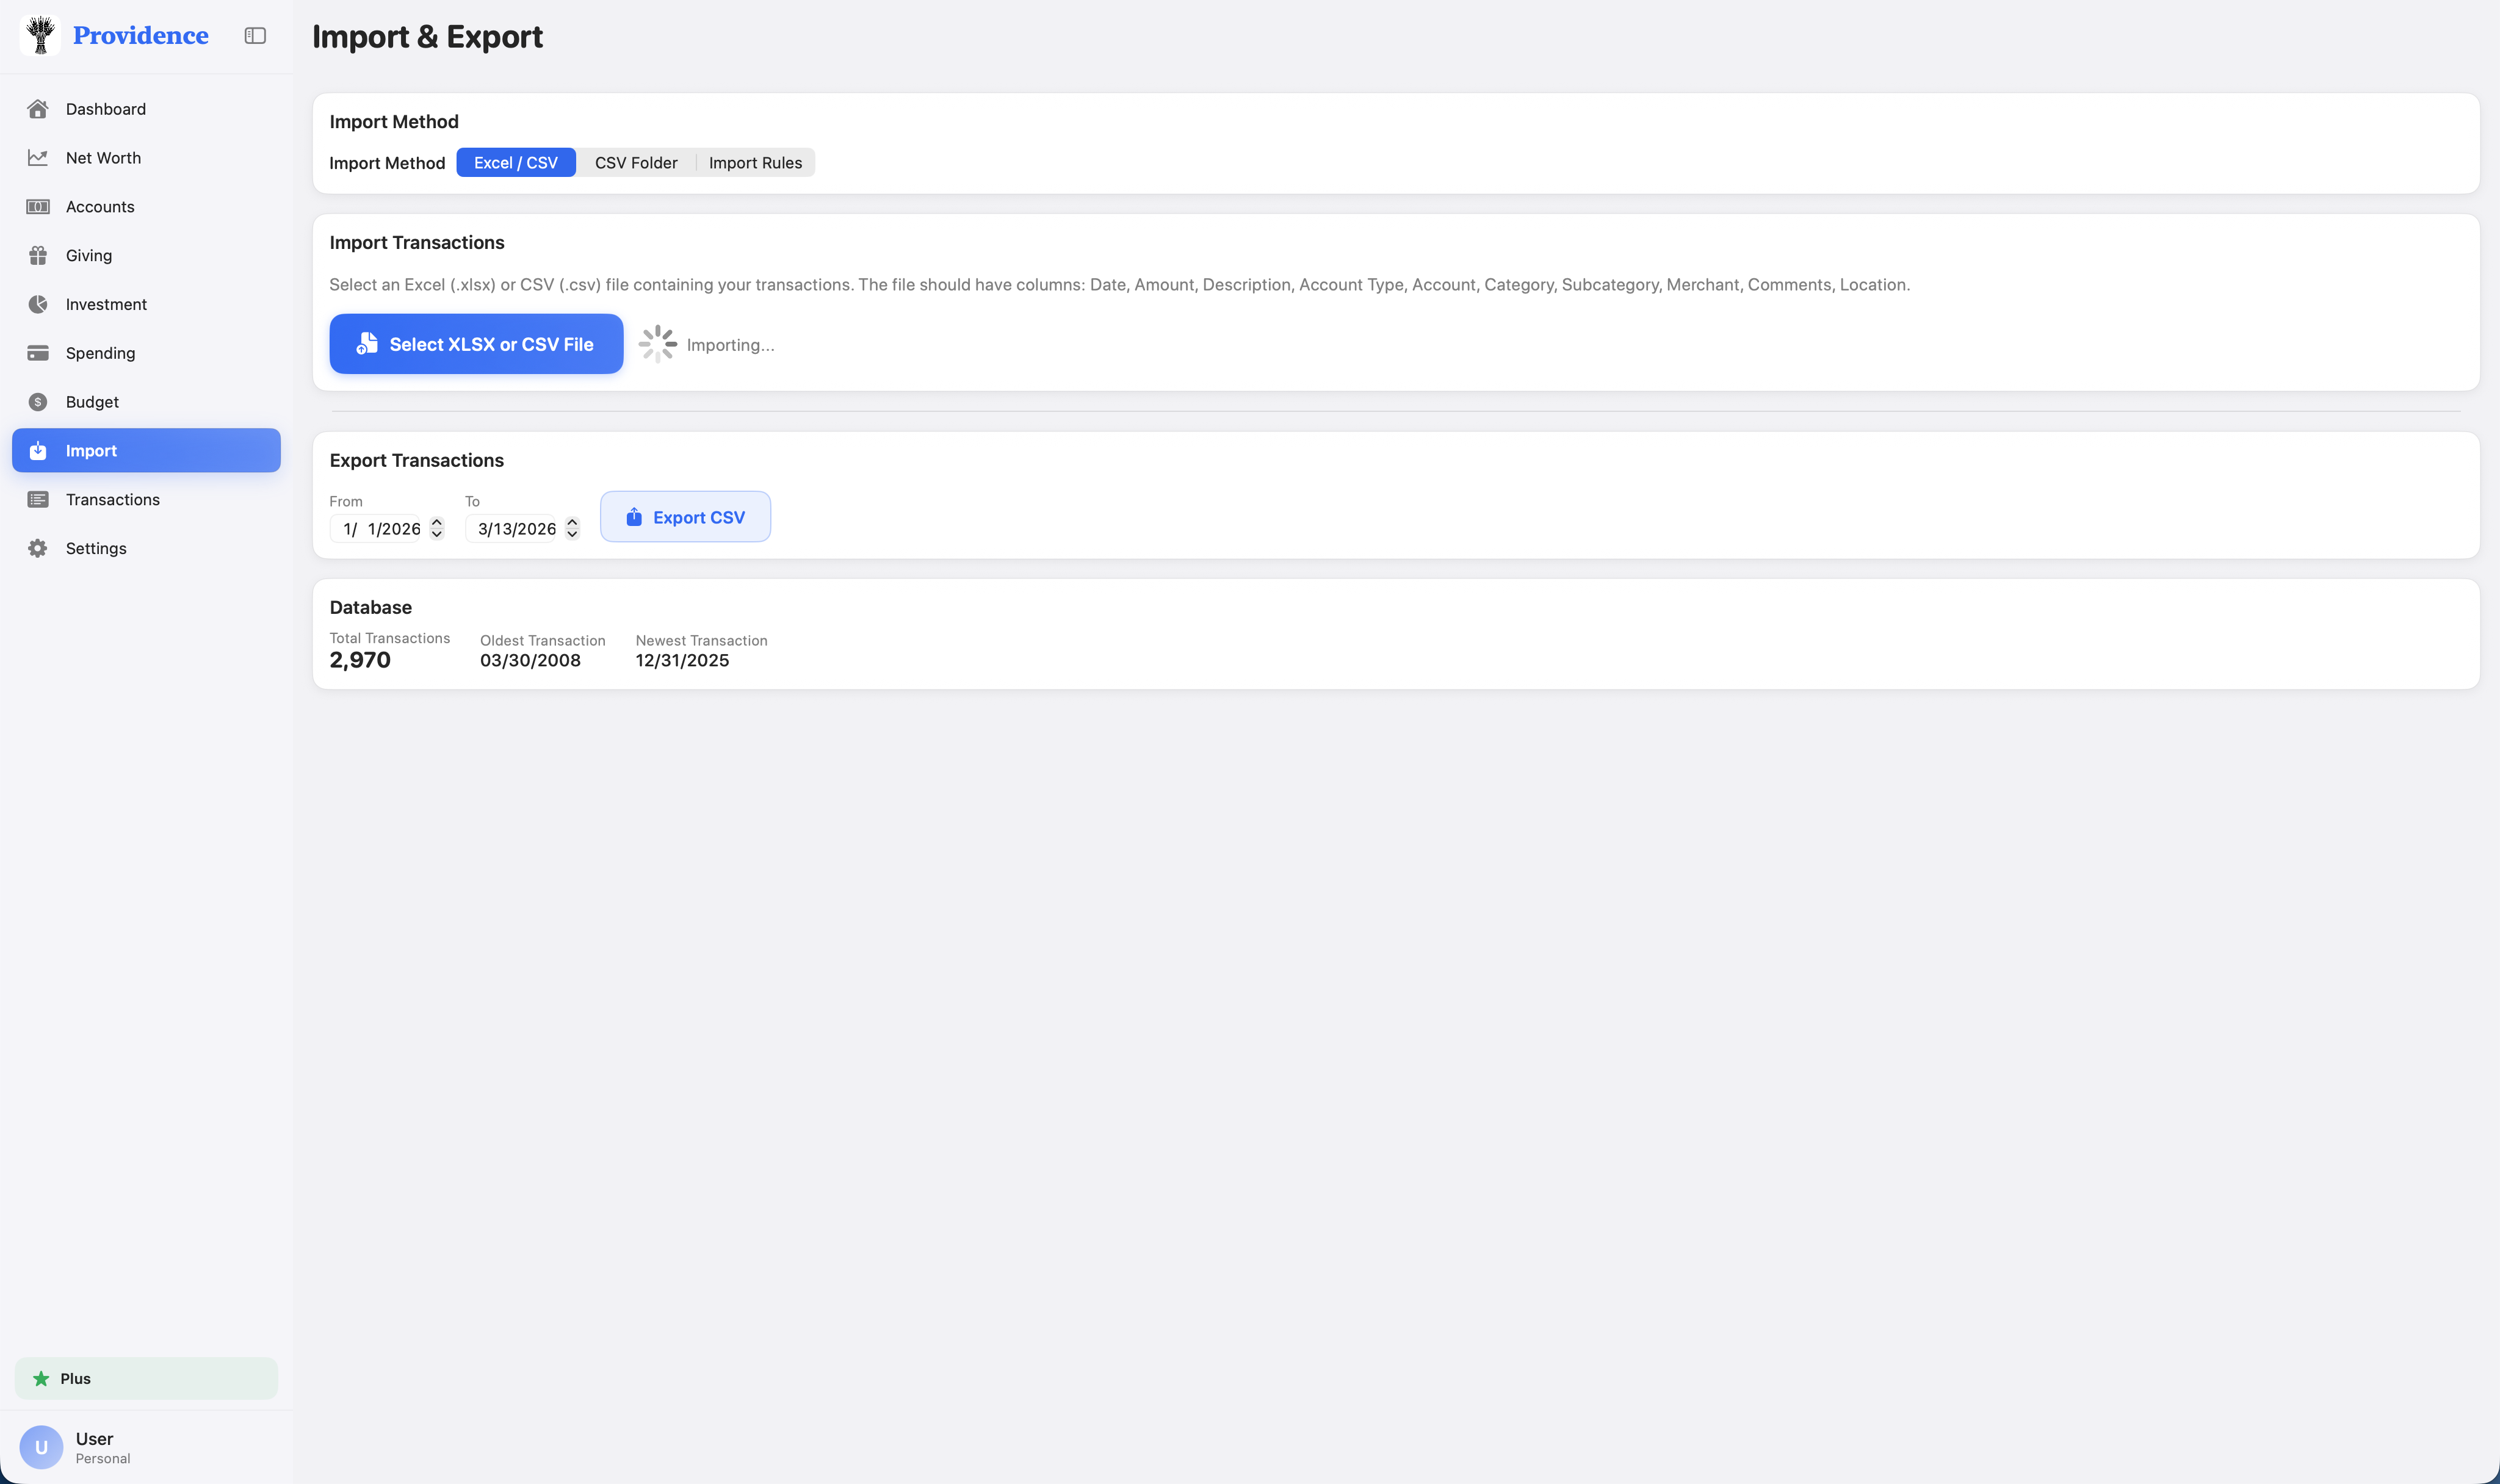Click the Settings gear icon
The image size is (2500, 1484).
[38, 548]
